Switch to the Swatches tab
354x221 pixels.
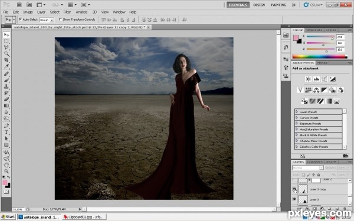(x=314, y=30)
